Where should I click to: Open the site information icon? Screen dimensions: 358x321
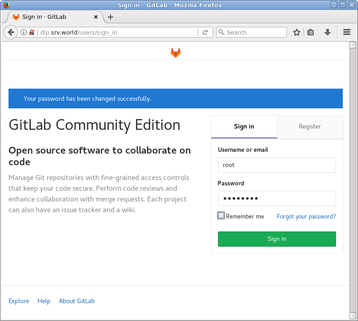click(24, 32)
